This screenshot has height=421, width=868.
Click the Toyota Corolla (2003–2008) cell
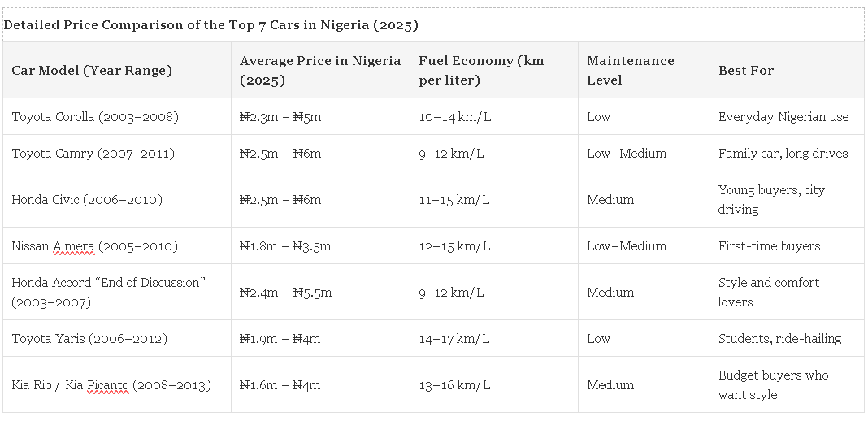click(x=95, y=117)
